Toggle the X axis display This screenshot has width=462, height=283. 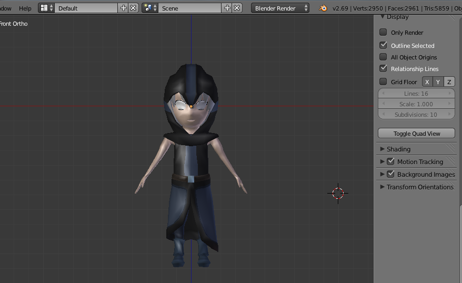coord(427,82)
